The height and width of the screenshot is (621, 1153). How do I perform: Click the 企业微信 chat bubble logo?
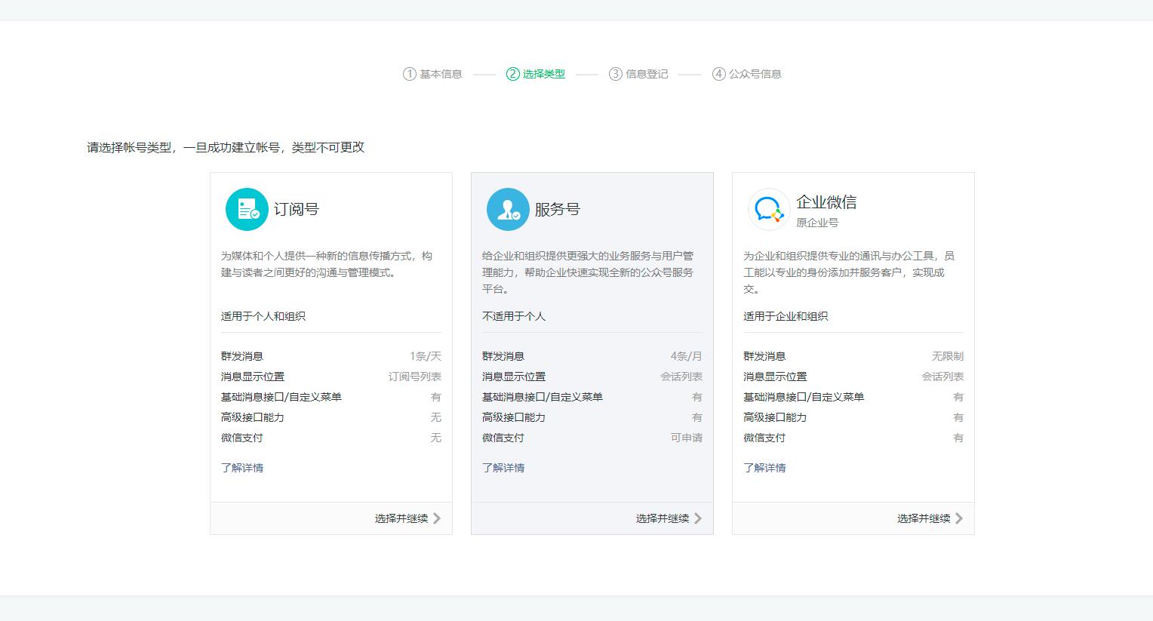[769, 209]
